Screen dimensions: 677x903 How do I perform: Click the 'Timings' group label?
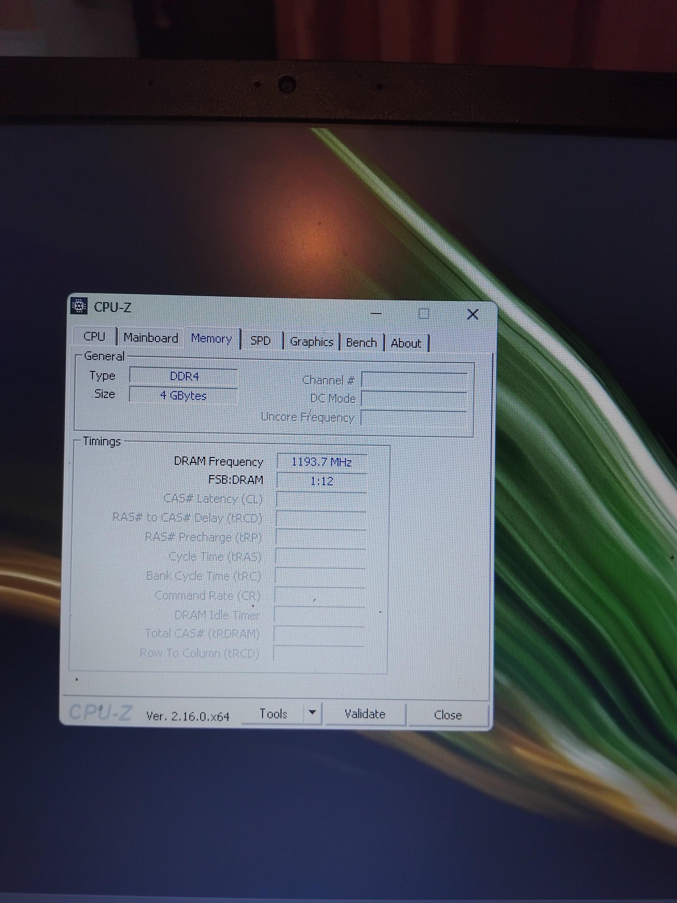pyautogui.click(x=102, y=441)
